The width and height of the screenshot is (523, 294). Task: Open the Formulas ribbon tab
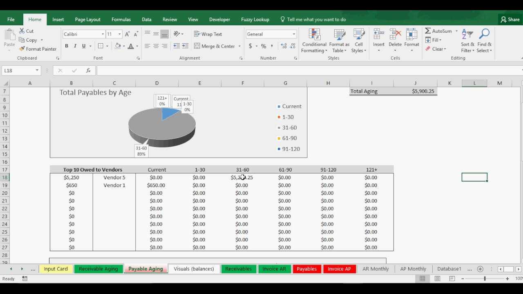pos(121,20)
